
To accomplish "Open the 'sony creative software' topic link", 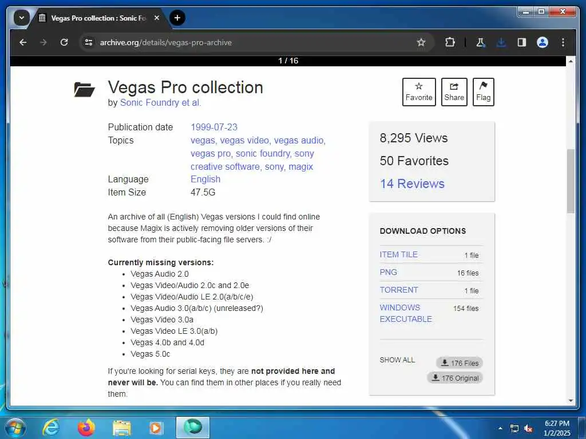I will coord(252,160).
